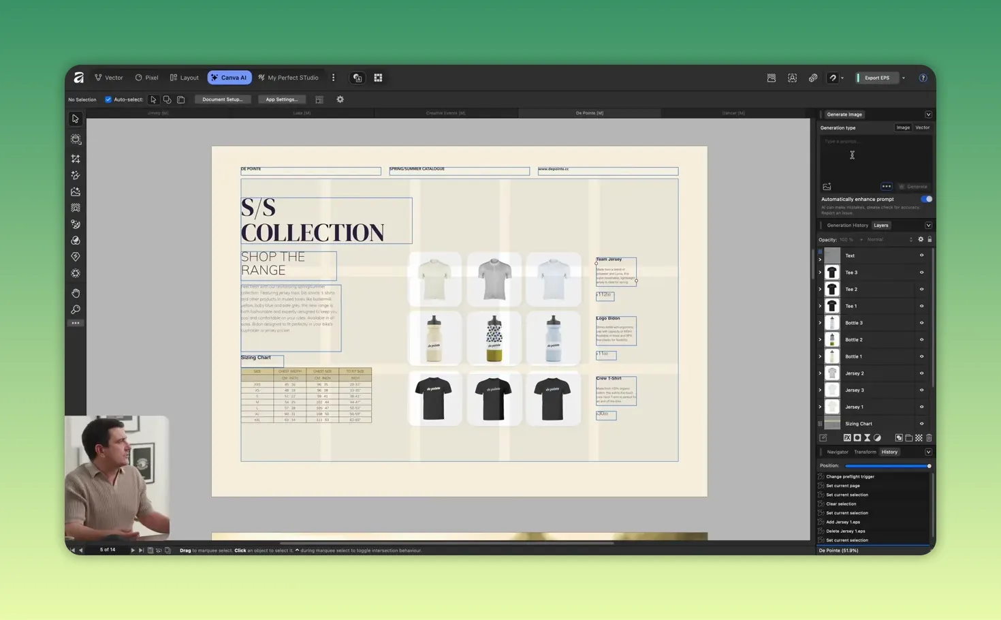Hide the Jersey 2 layer

pos(921,373)
